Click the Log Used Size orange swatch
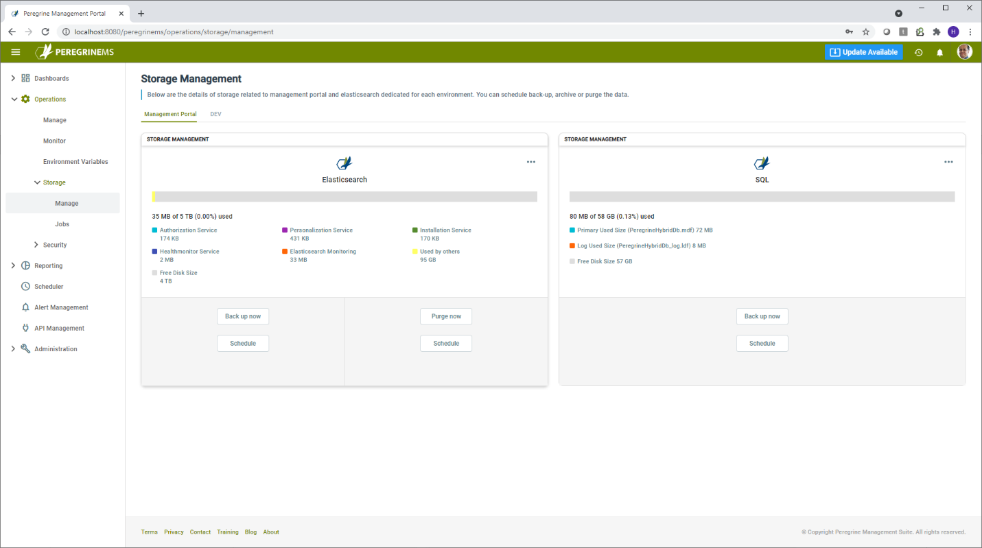 coord(572,246)
